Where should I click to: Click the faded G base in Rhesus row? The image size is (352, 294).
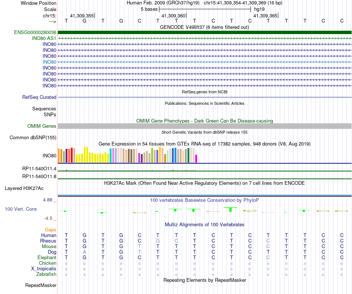point(158,241)
